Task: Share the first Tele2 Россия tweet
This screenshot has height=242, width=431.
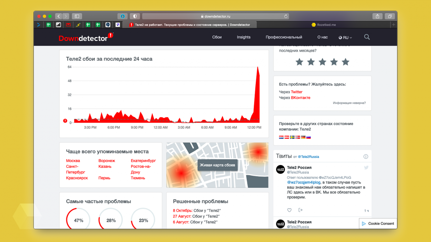Action: click(x=301, y=210)
